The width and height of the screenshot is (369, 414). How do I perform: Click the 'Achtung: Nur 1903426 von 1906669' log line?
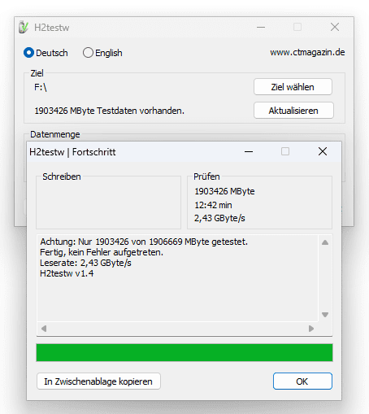144,242
